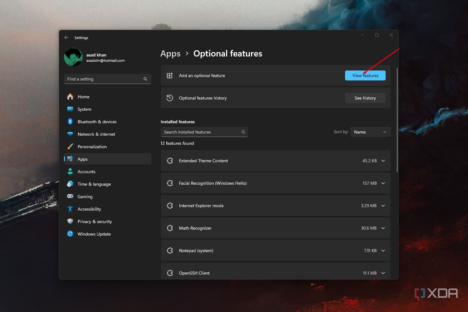Click the Privacy & security shield icon
The height and width of the screenshot is (312, 468).
[x=70, y=222]
